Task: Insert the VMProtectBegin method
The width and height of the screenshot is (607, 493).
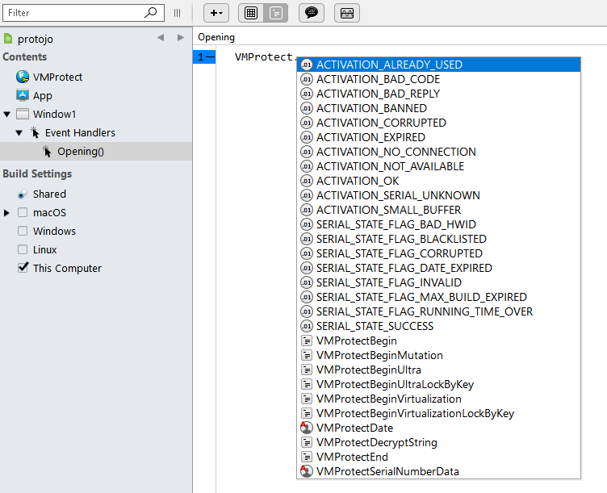Action: click(438, 341)
